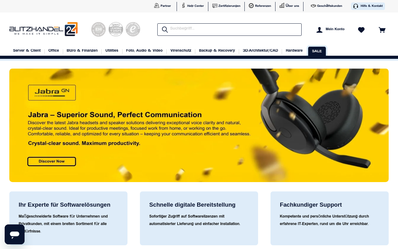Open the Virenschutz category
This screenshot has width=398, height=249.
181,50
